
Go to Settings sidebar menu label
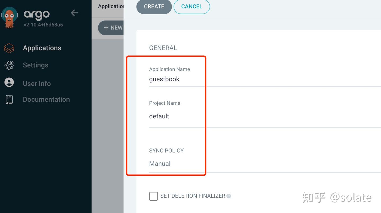pyautogui.click(x=36, y=65)
